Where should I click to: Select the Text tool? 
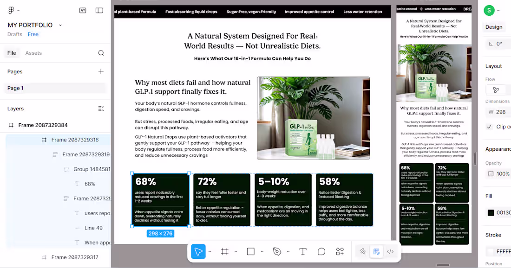coord(303,252)
